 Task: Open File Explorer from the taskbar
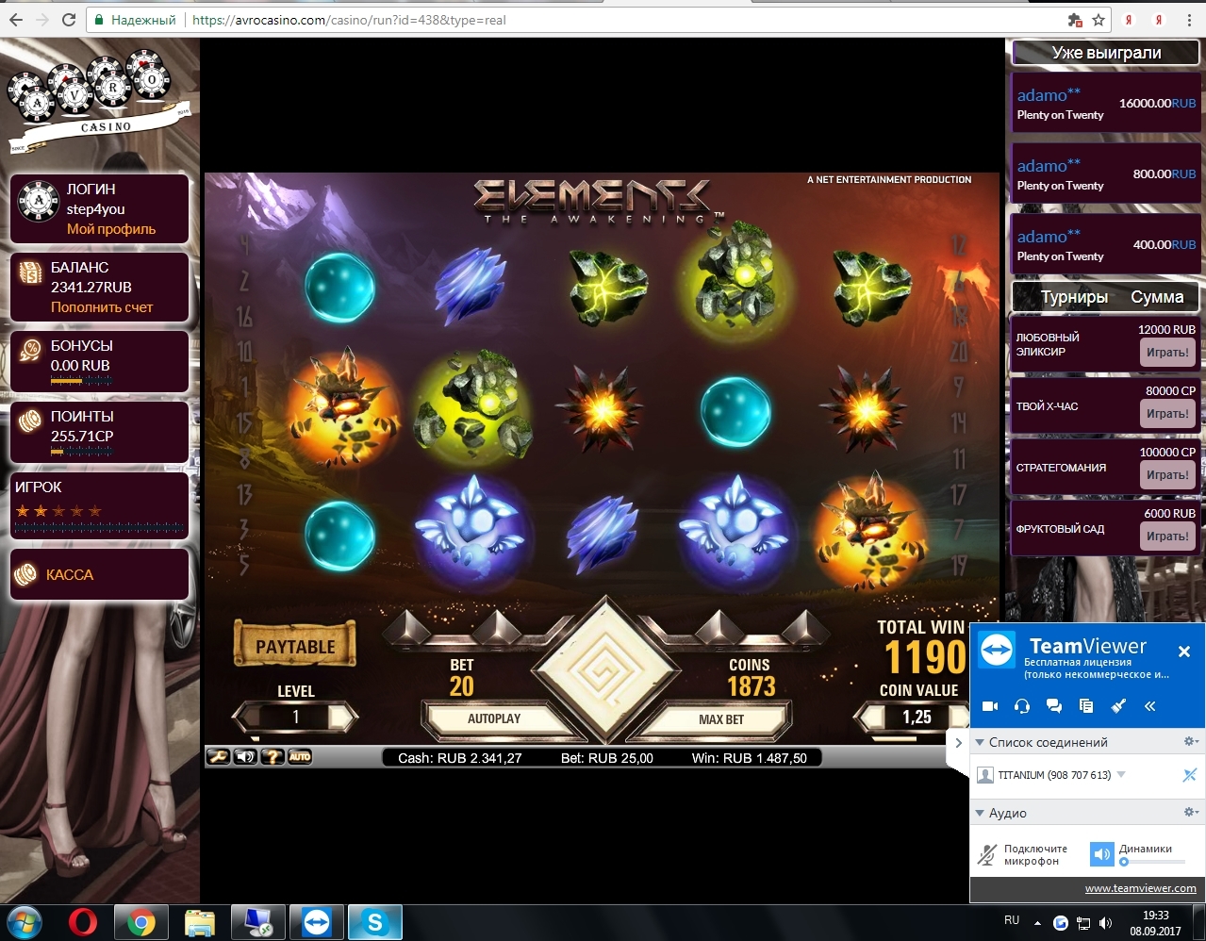200,922
